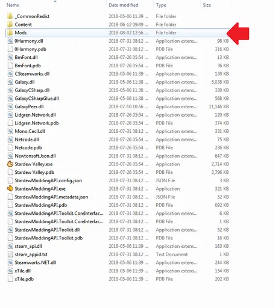The image size is (275, 308).
Task: Sort by the Name column header
Action: click(13, 5)
